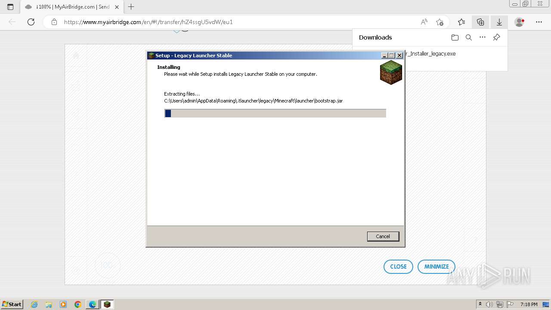Viewport: 551px width, 310px height.
Task: Click the MINIMIZE button on MyAirBridge page
Action: pos(436,267)
